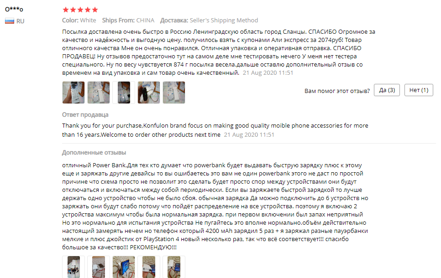The image size is (441, 278).
Task: Click the Russian flag icon
Action: point(10,21)
